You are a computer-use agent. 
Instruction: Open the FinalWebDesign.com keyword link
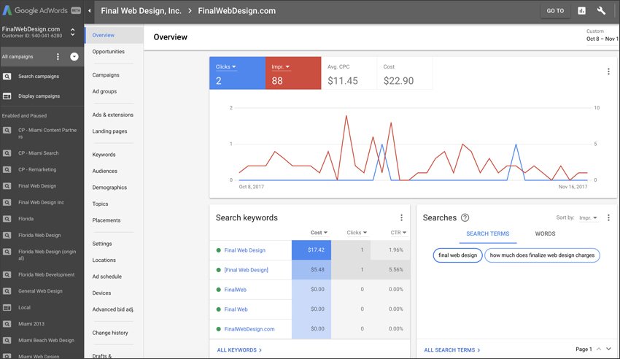(249, 329)
